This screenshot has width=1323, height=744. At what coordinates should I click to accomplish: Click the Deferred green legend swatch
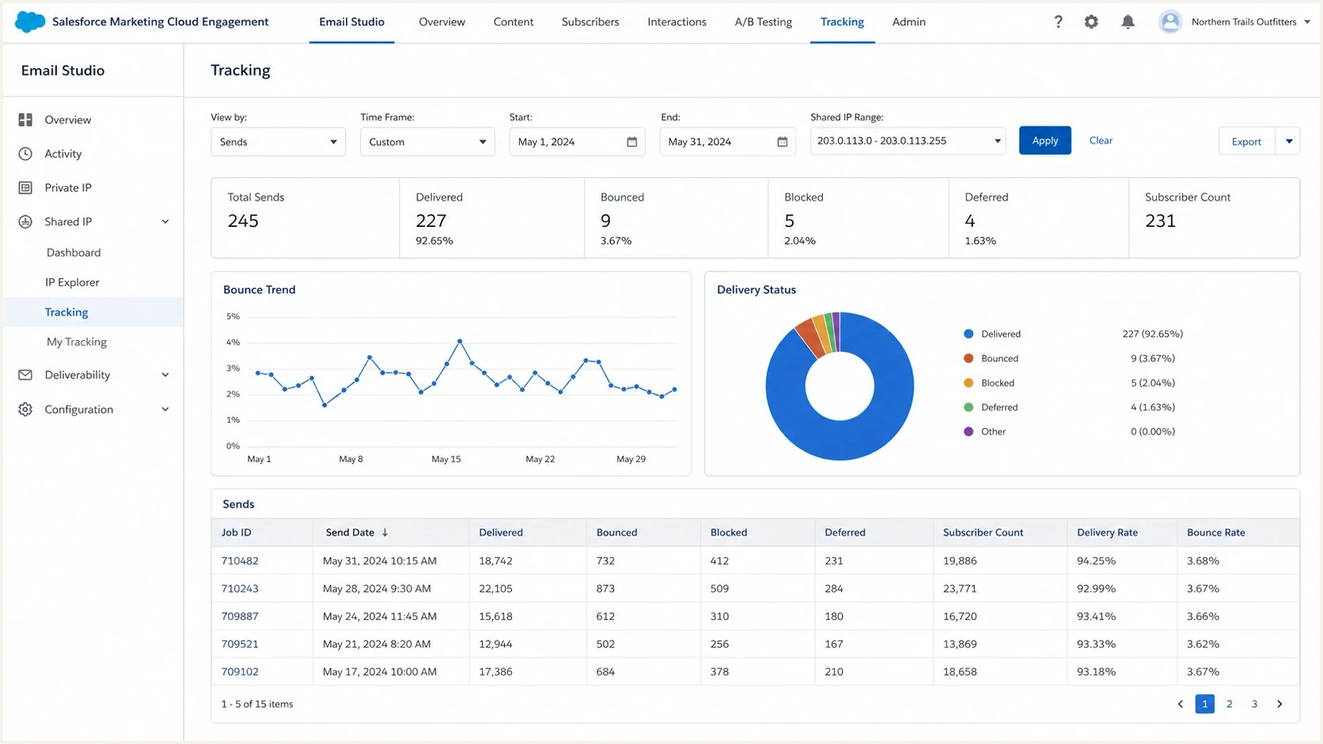[x=969, y=407]
